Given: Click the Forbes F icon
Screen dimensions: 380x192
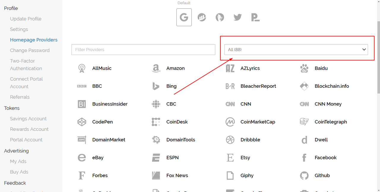Looking at the screenshot, I should (82, 175).
